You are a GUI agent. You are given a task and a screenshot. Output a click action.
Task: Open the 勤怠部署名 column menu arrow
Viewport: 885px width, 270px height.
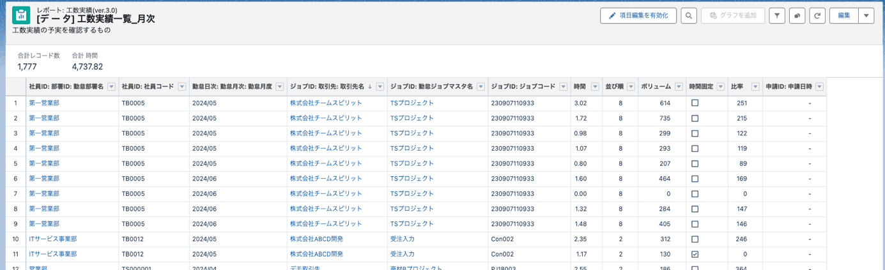click(x=111, y=87)
